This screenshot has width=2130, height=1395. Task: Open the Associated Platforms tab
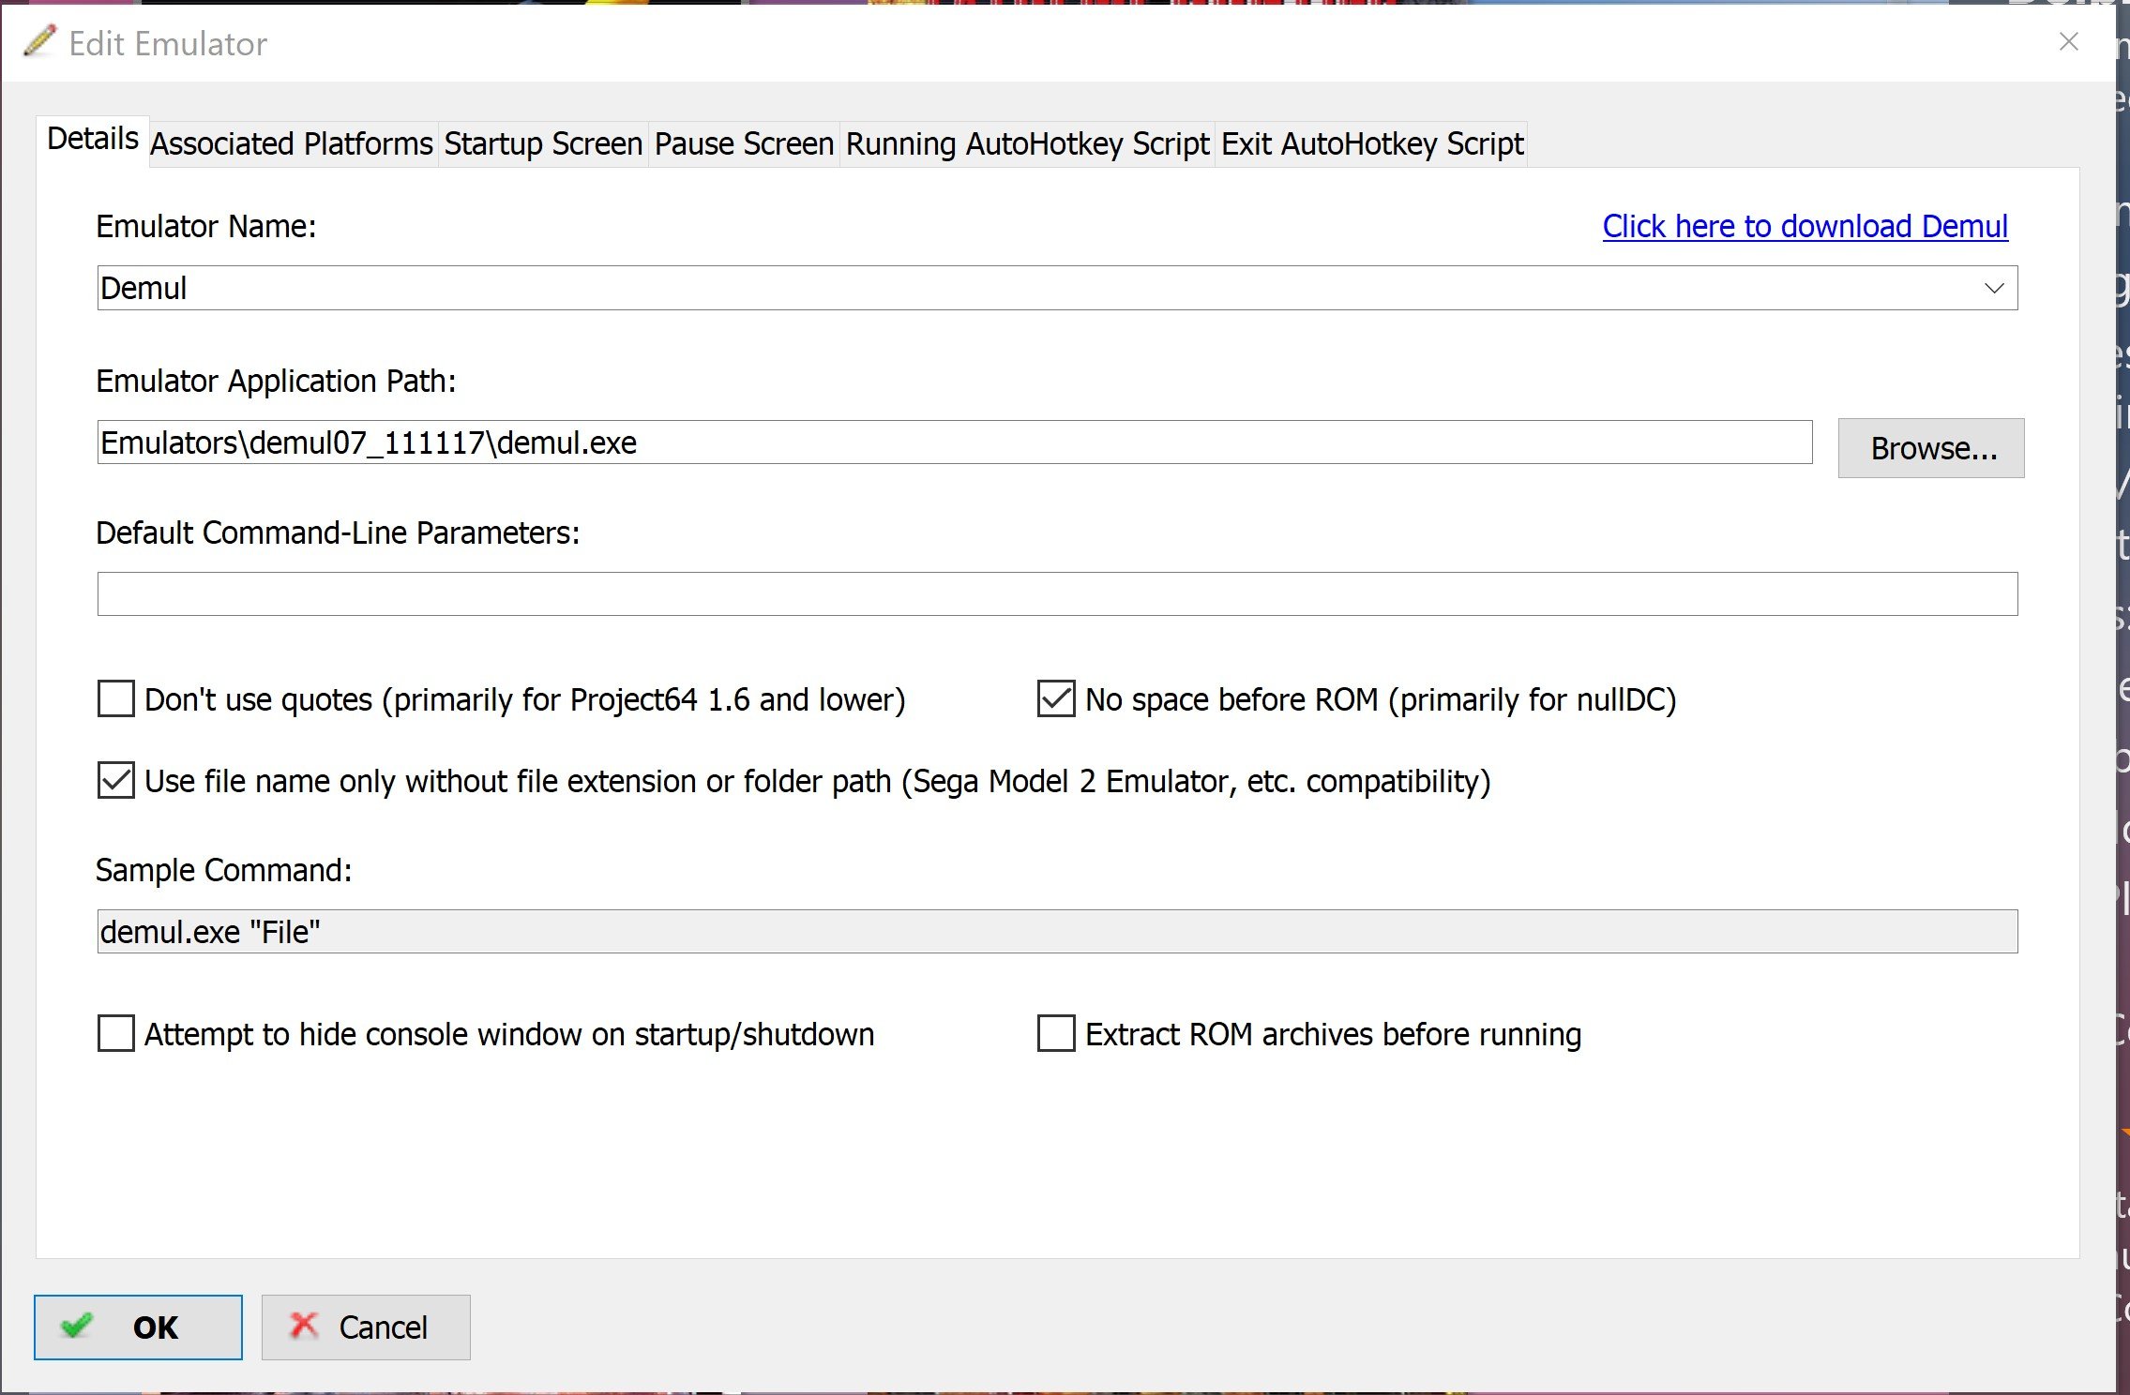(292, 143)
